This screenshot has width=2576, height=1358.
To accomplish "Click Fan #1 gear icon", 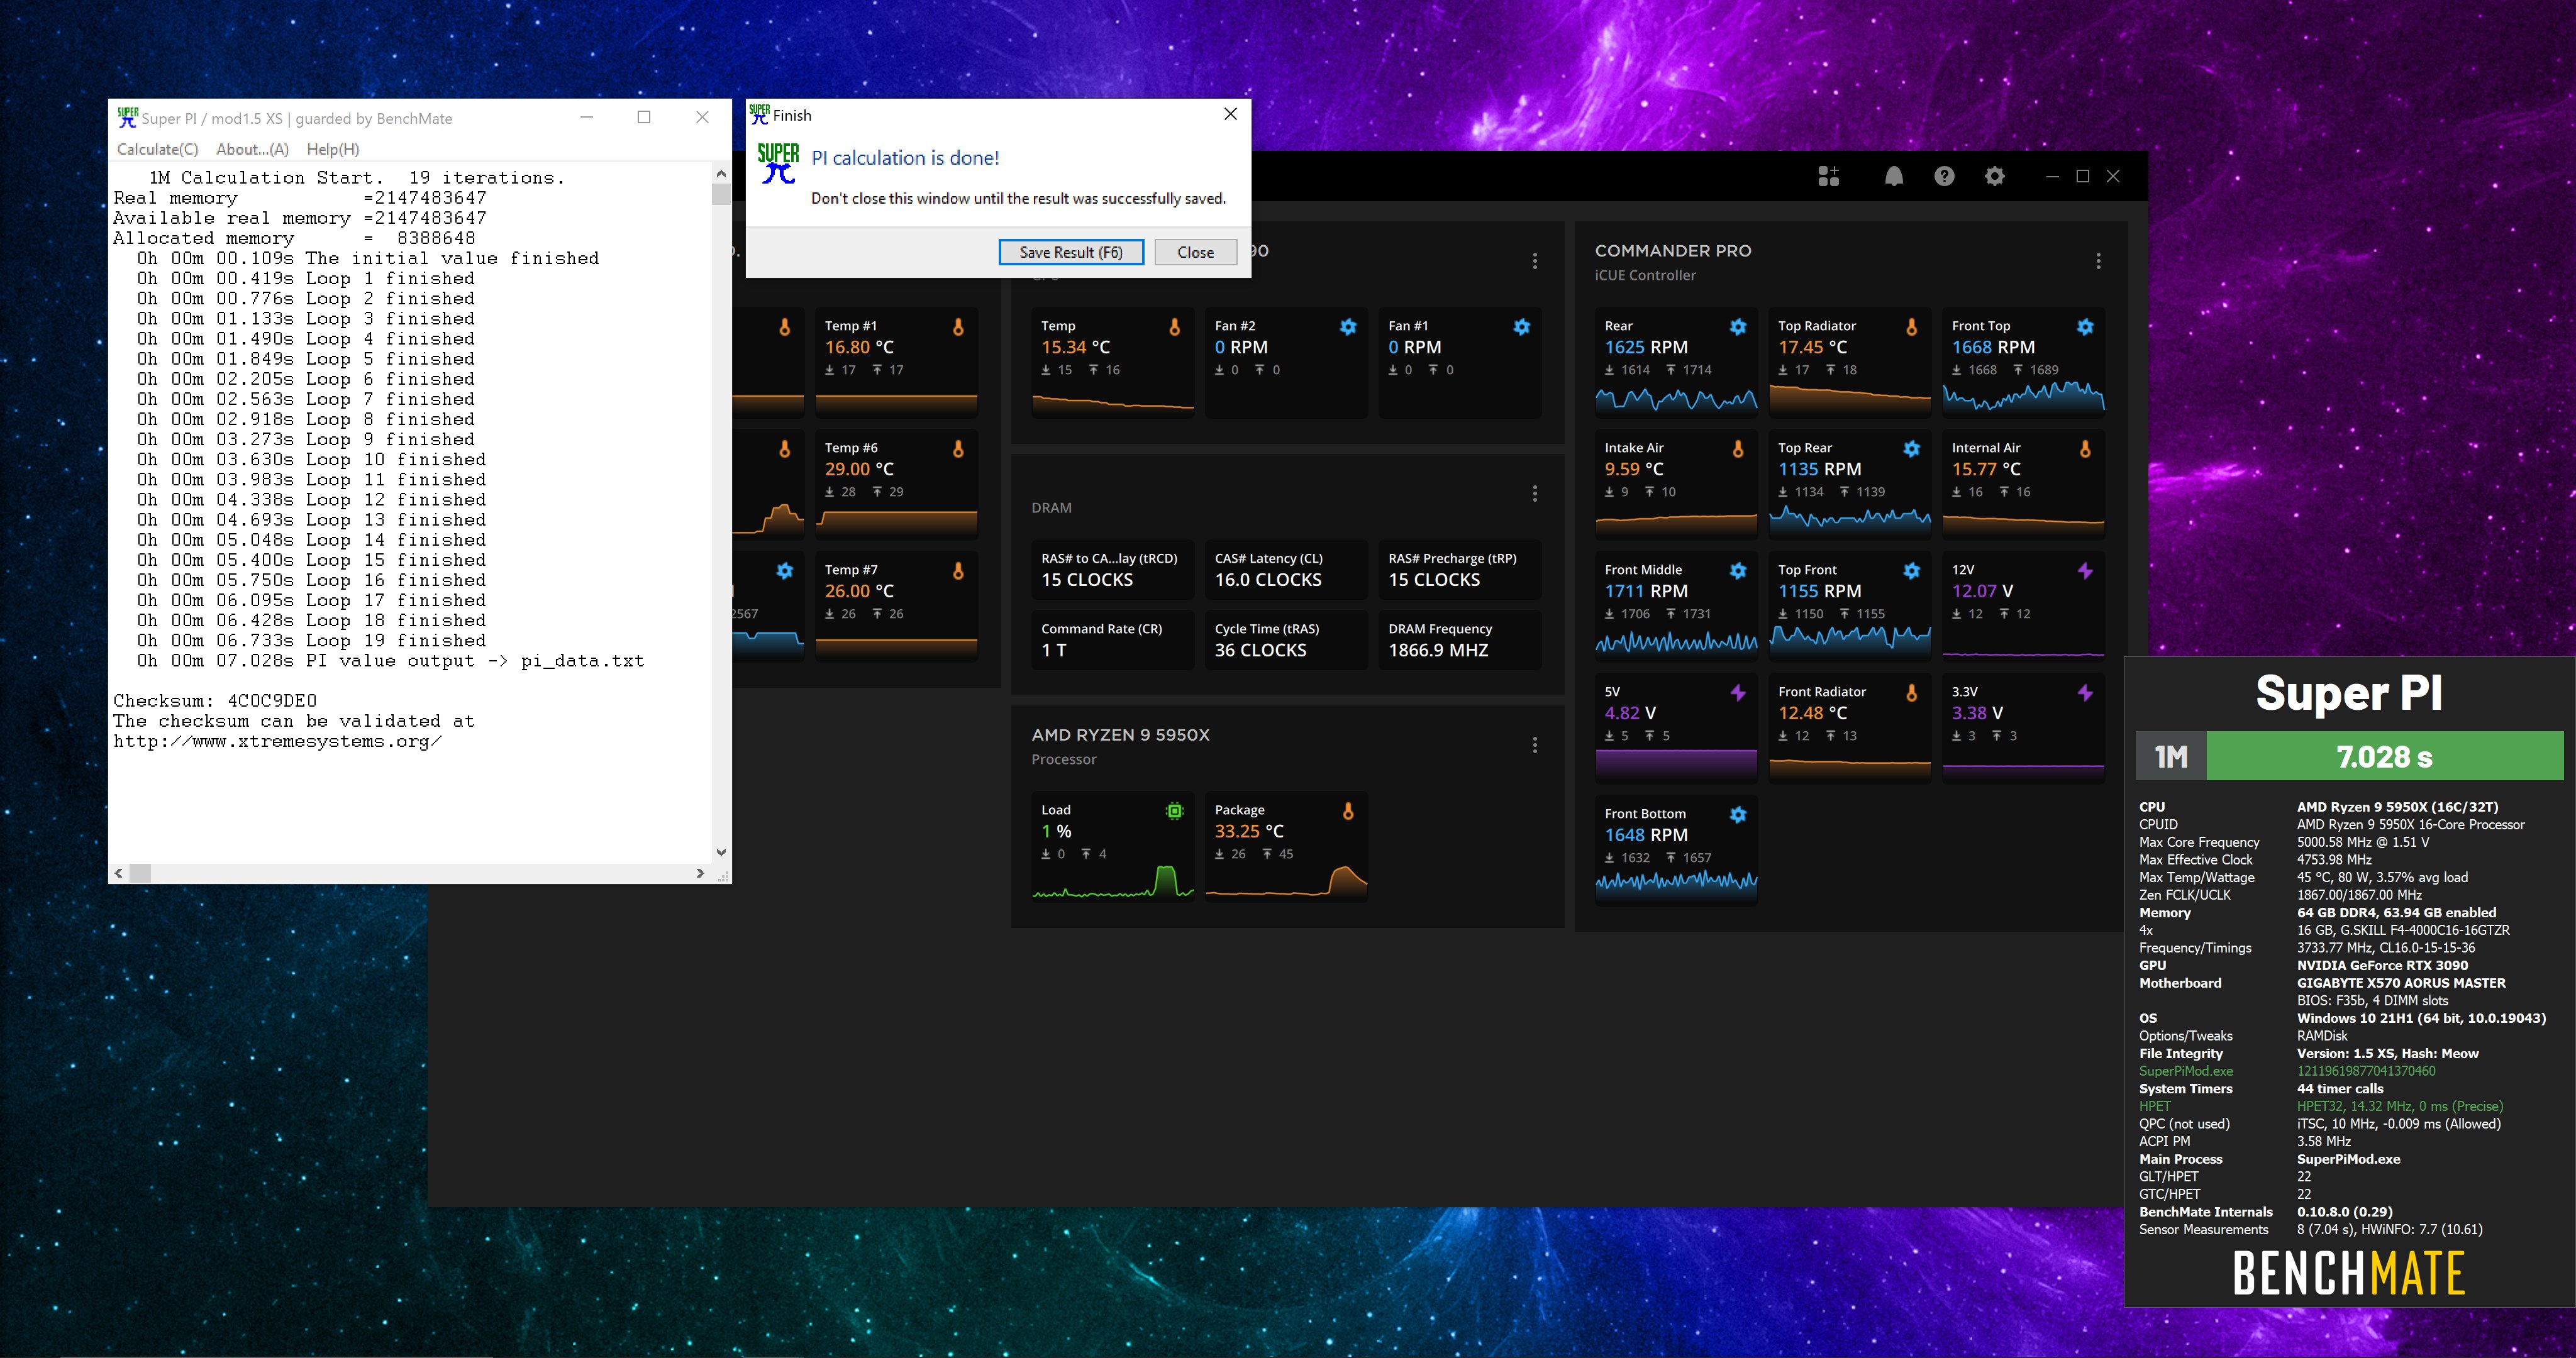I will (x=1521, y=327).
